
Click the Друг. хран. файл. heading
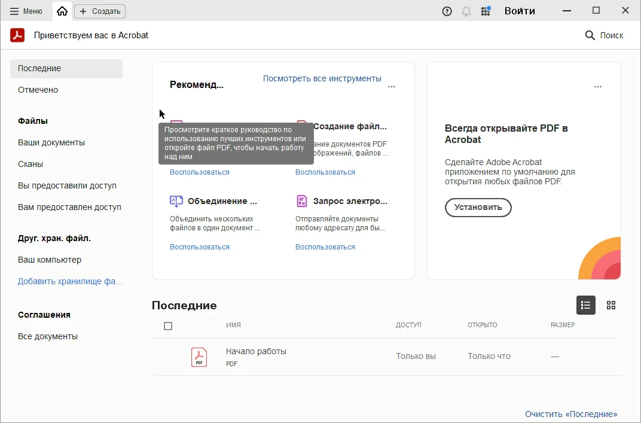tap(54, 238)
